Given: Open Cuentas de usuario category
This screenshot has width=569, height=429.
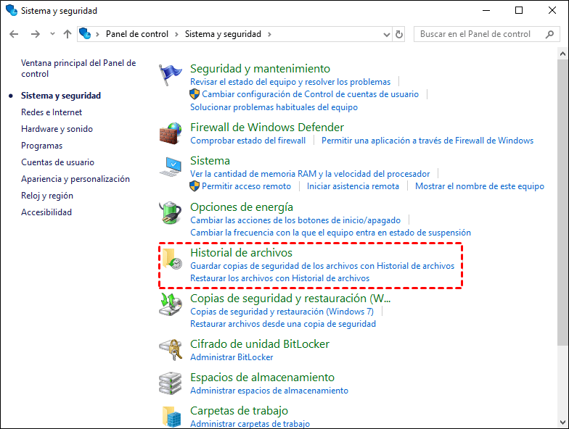Looking at the screenshot, I should [58, 162].
